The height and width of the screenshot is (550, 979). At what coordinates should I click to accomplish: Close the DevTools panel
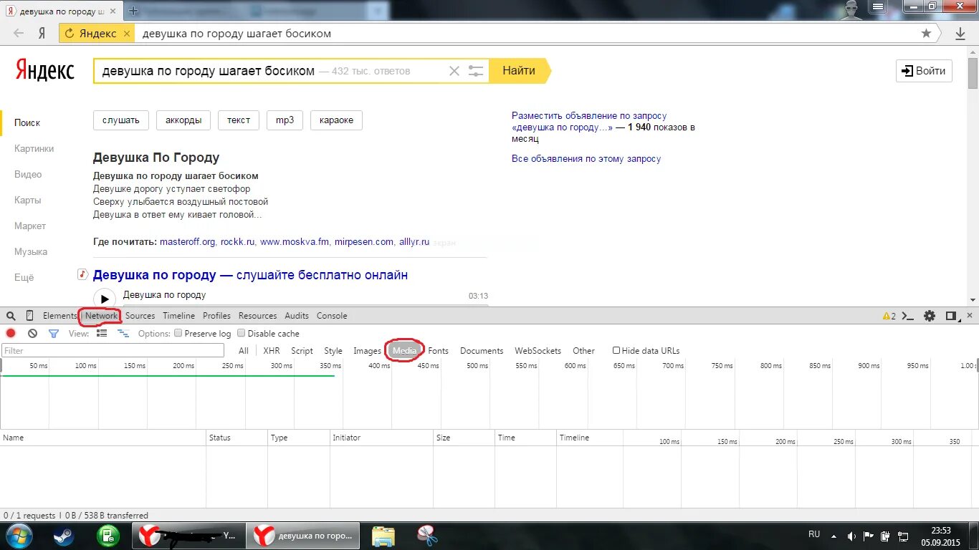point(970,316)
